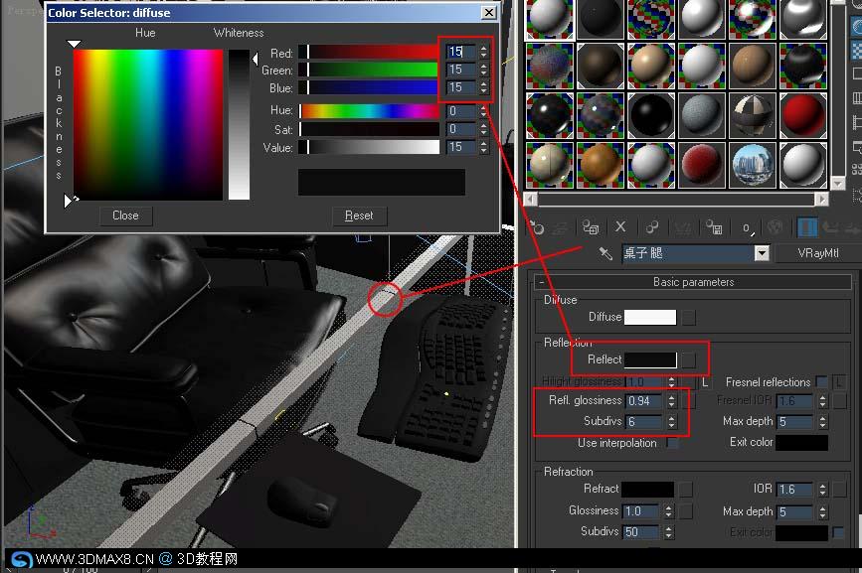The width and height of the screenshot is (862, 573).
Task: Click the Make Material Copy icon
Action: [x=652, y=227]
